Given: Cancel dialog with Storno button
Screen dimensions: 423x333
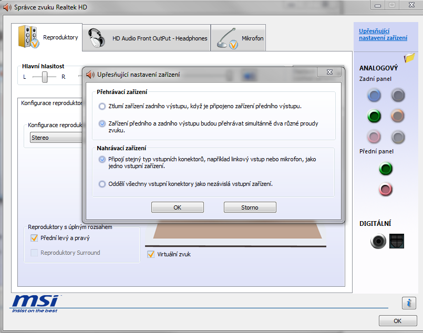Looking at the screenshot, I should (x=250, y=207).
